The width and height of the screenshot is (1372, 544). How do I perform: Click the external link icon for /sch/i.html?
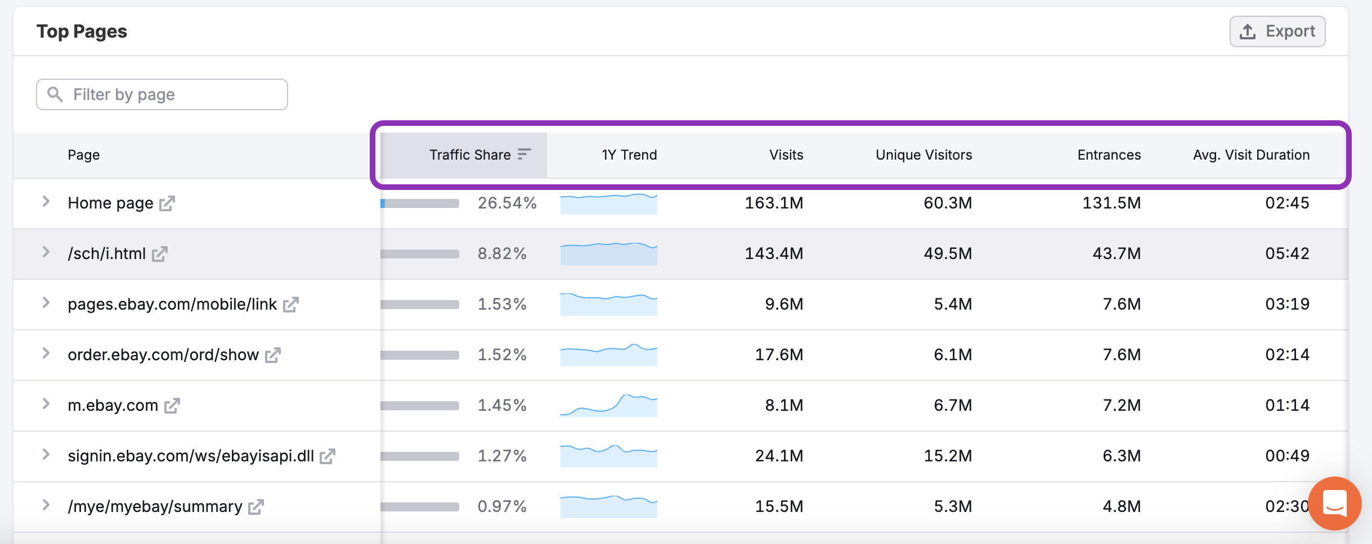[x=159, y=254]
